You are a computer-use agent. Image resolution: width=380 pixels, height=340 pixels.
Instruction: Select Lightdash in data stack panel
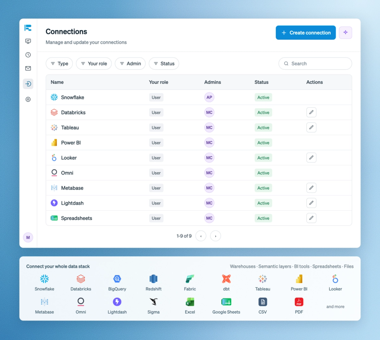pos(117,306)
